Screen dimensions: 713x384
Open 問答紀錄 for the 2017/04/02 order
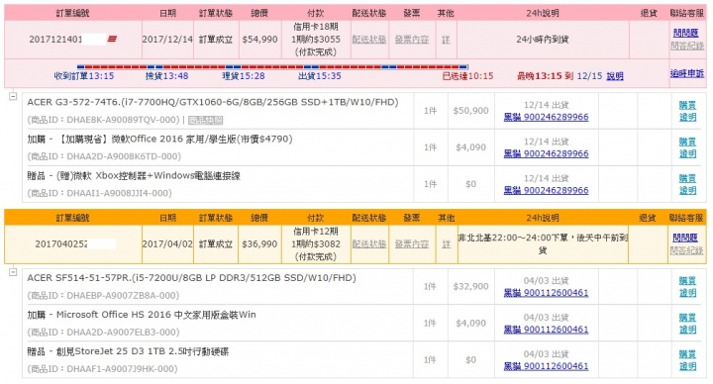click(686, 250)
